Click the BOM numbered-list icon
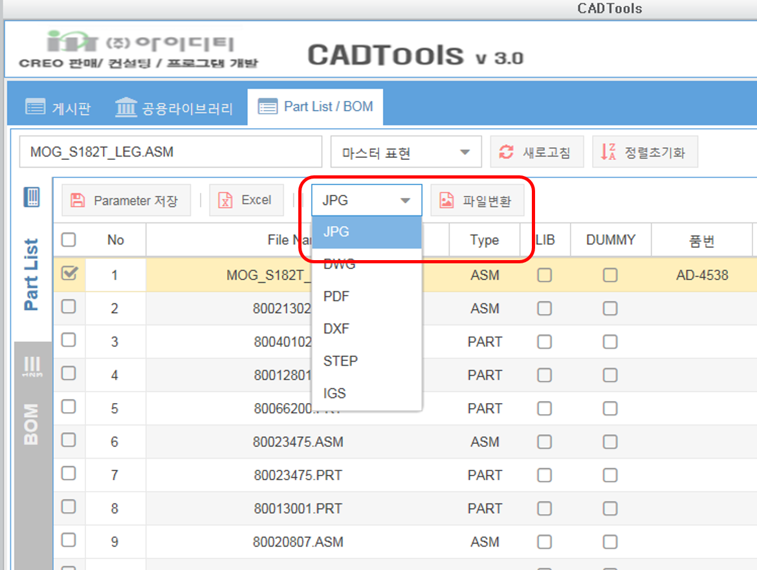This screenshot has height=570, width=757. [32, 367]
